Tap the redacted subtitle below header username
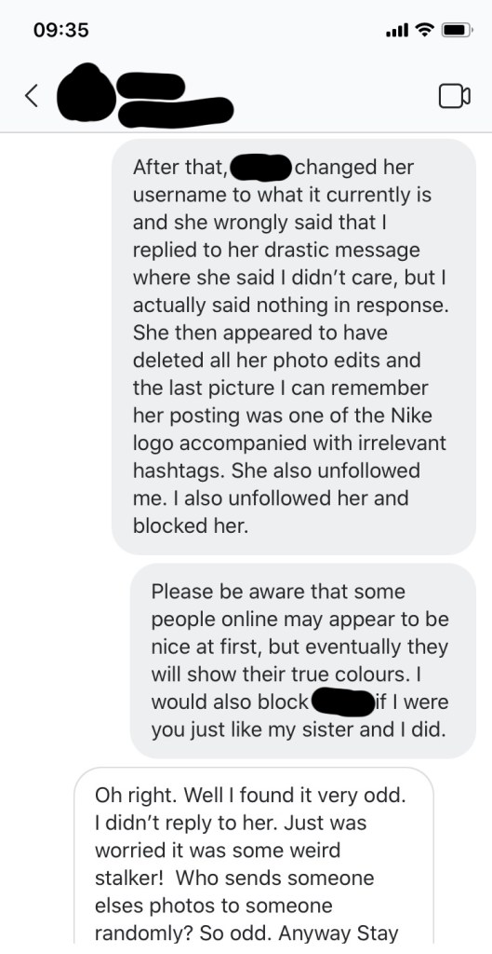Viewport: 492px width, 954px height. 176,112
